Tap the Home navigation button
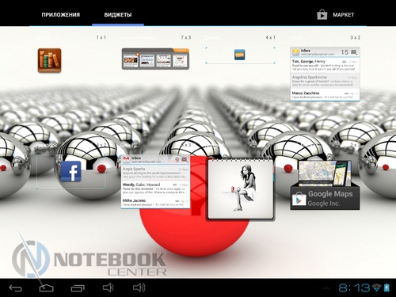396x297 pixels. pos(46,287)
